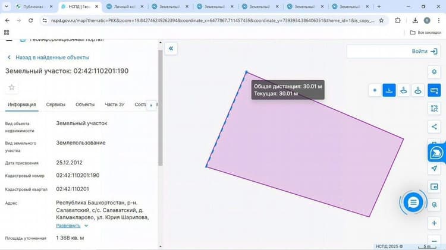The image size is (446, 250).
Task: Select the area measurement tool
Action: coord(403,90)
